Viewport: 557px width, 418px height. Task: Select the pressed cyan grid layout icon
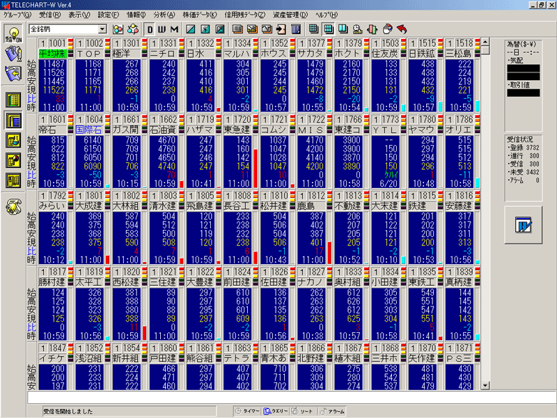328,29
